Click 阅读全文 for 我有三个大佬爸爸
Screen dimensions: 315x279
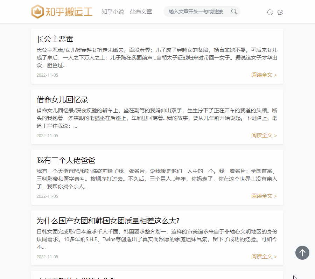tap(264, 196)
